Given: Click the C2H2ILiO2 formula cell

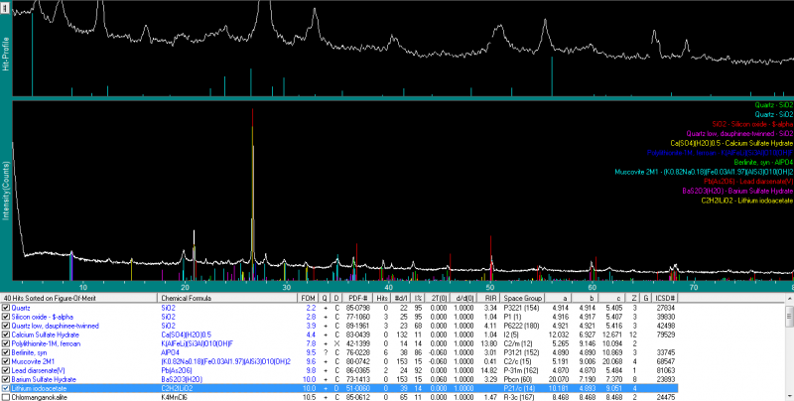Looking at the screenshot, I should [177, 388].
